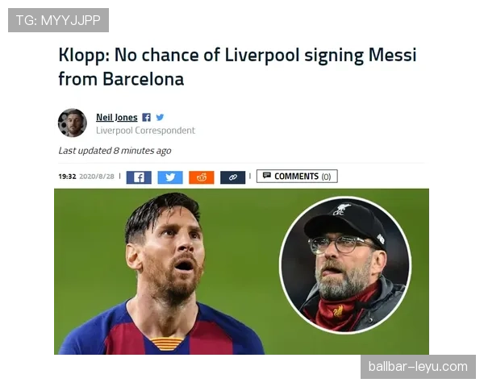
Task: Share the article on Reddit
Action: 201,177
